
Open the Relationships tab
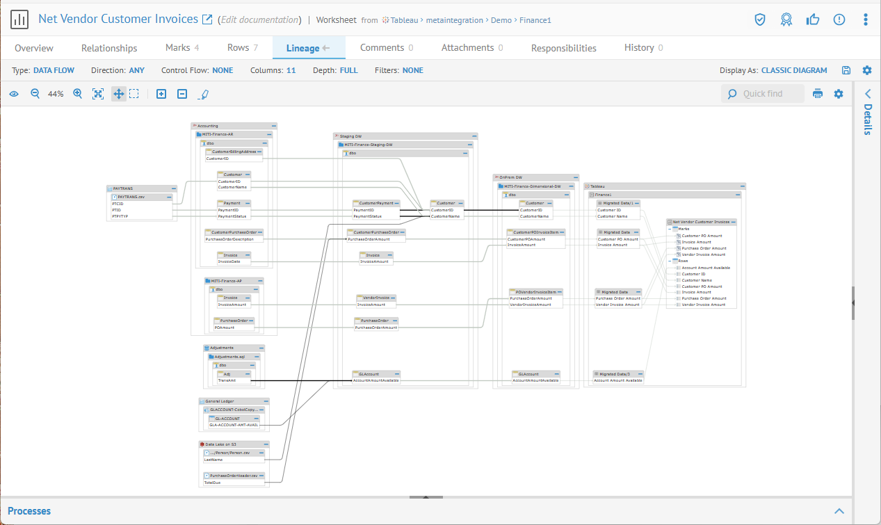click(x=109, y=48)
